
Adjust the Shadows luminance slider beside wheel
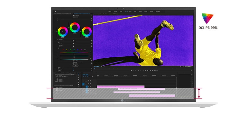57,32
